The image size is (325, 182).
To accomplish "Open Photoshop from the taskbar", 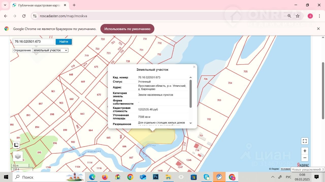I will coord(156,177).
